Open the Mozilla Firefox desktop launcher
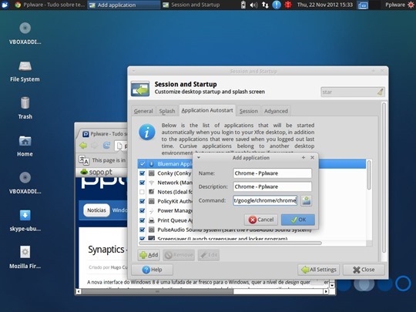 click(x=25, y=252)
